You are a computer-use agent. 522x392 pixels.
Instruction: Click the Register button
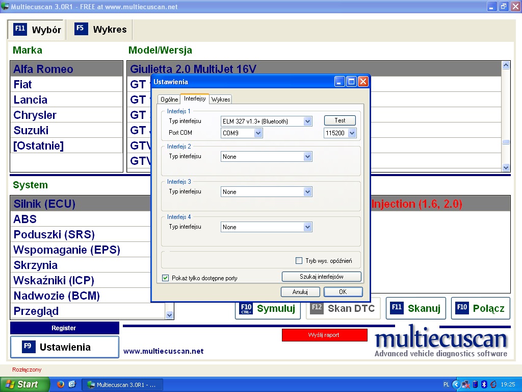[65, 328]
